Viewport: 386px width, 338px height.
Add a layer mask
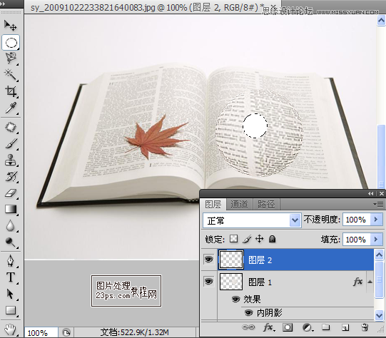tap(288, 327)
